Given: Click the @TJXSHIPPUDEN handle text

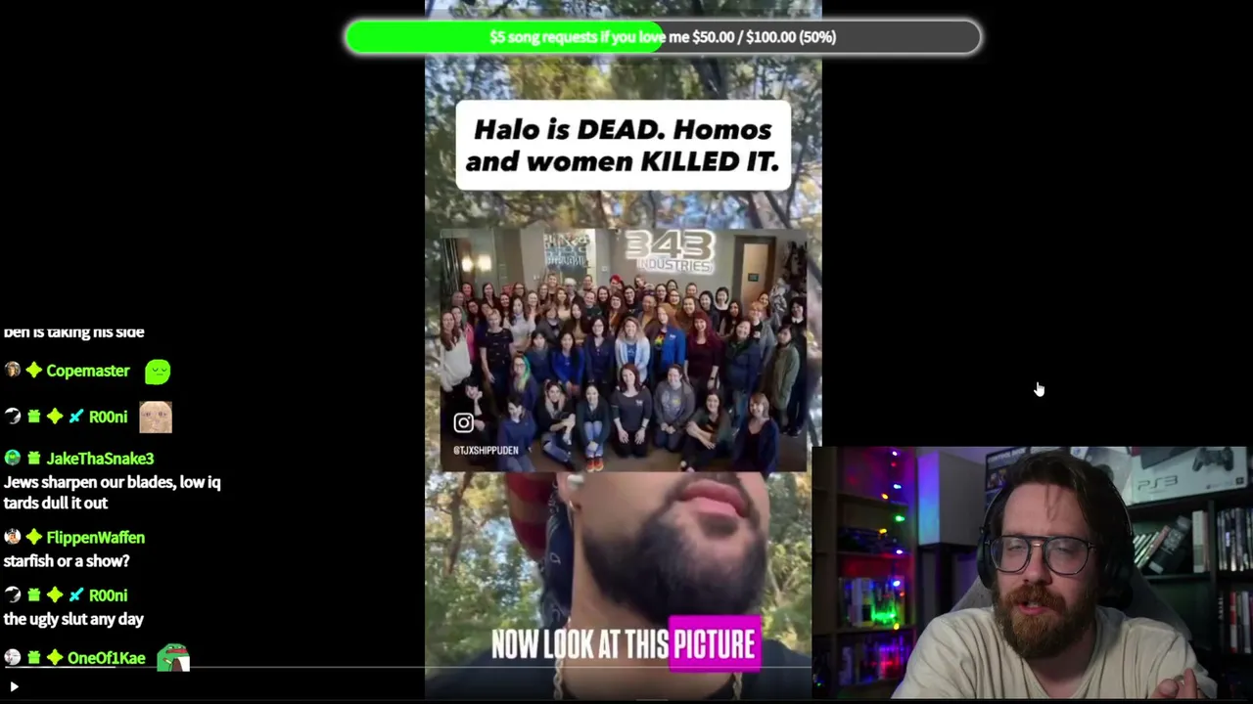Looking at the screenshot, I should [486, 451].
